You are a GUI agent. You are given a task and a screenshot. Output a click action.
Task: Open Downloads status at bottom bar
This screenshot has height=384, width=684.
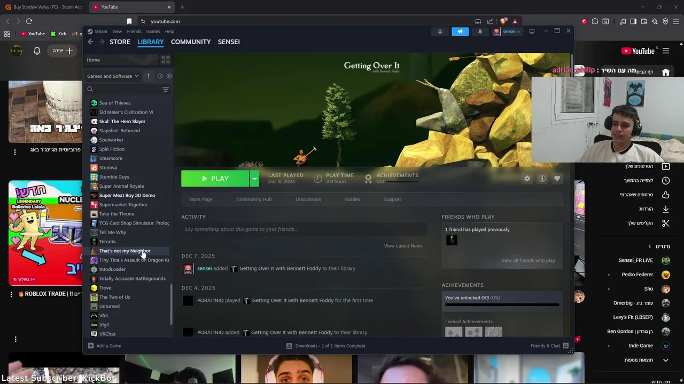(x=326, y=346)
